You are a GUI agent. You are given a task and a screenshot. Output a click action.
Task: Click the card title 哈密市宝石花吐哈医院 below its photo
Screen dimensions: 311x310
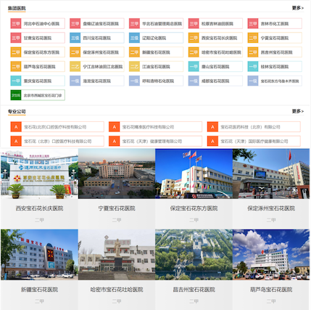click(x=117, y=290)
